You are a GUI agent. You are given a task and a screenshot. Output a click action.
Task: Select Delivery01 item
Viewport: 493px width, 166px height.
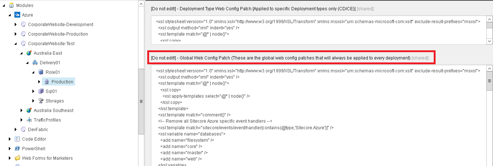pos(50,63)
